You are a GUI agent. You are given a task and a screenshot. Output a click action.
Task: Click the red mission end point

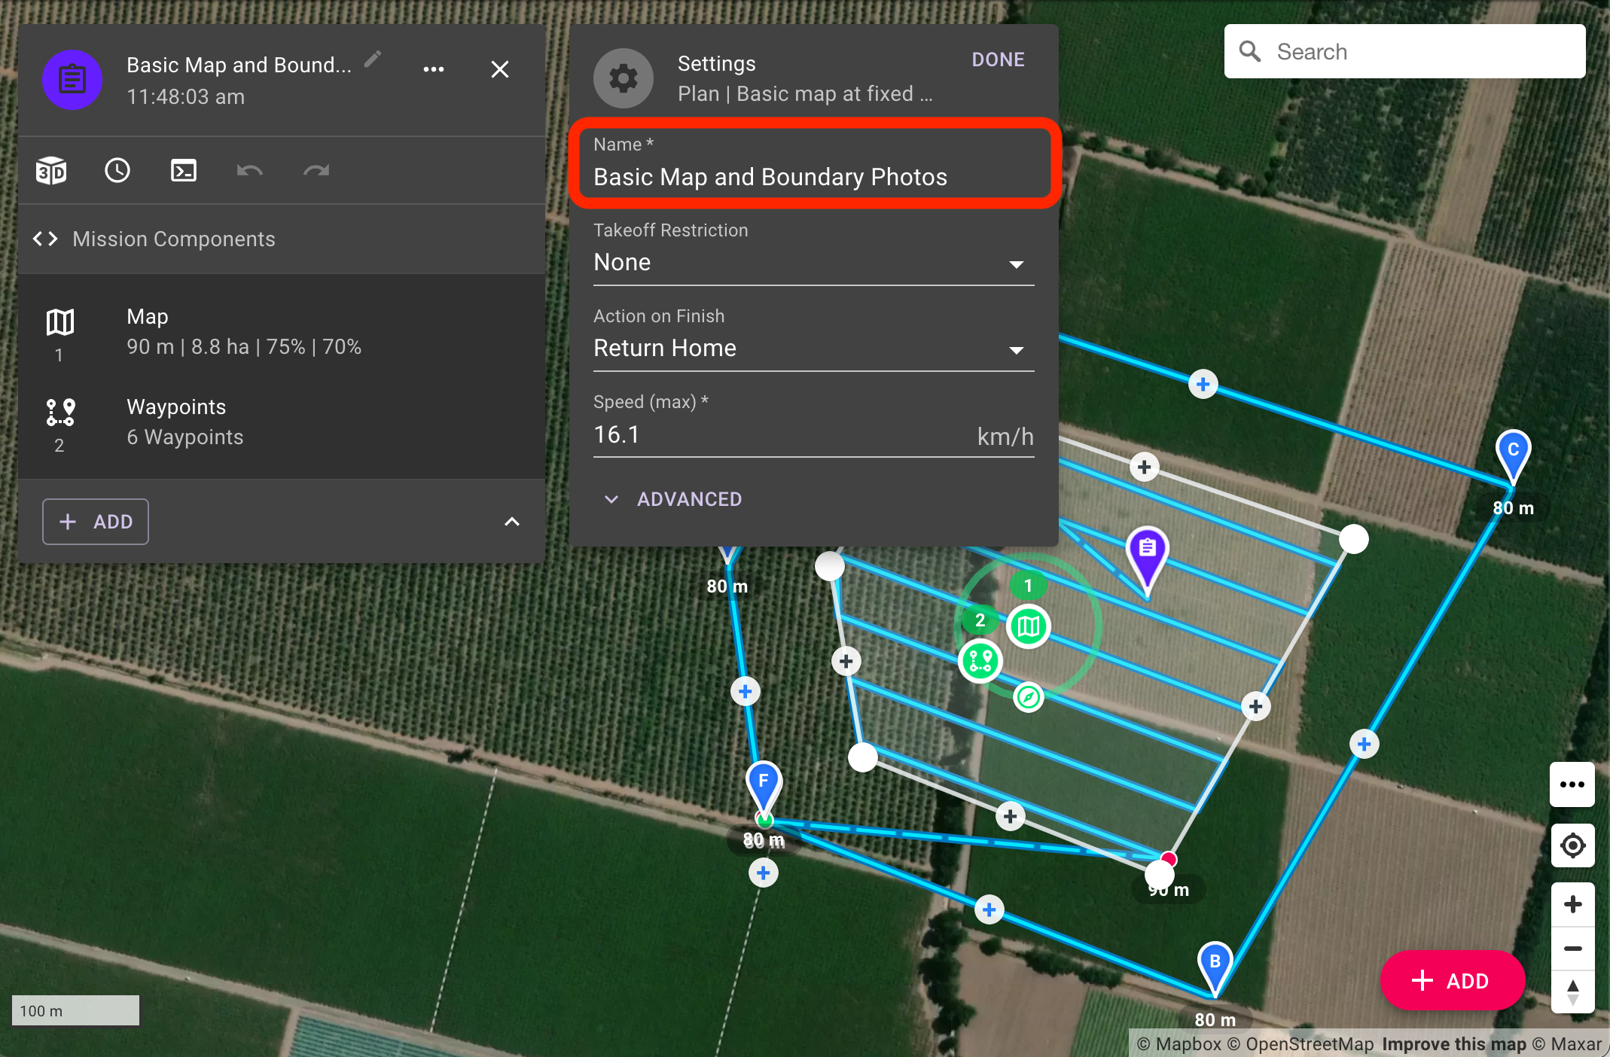(x=1169, y=858)
